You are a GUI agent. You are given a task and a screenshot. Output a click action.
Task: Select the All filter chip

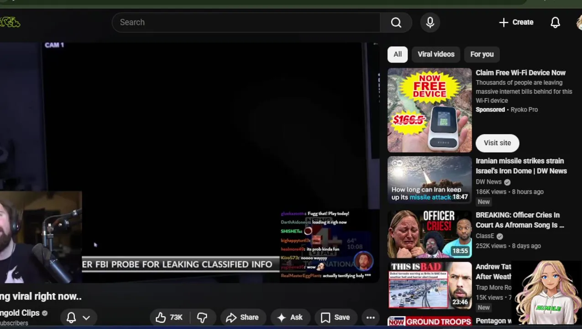(x=398, y=54)
